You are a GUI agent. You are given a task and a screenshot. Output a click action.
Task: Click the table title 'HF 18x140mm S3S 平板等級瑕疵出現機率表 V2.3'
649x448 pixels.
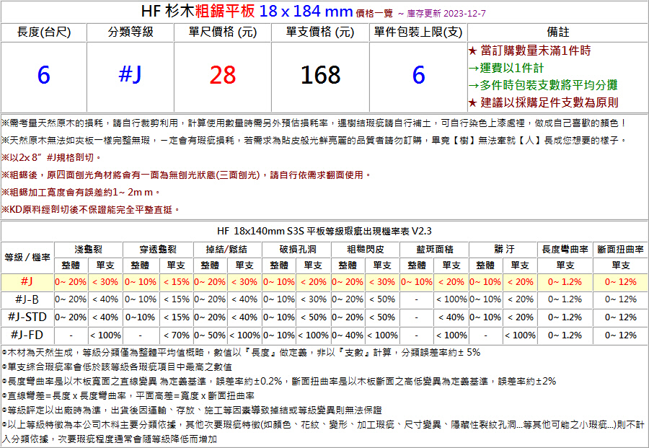[x=324, y=231]
